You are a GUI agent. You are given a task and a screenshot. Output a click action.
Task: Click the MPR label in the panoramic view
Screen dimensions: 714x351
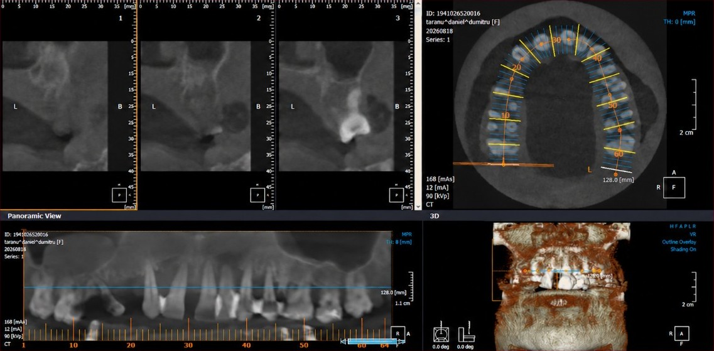click(x=406, y=235)
